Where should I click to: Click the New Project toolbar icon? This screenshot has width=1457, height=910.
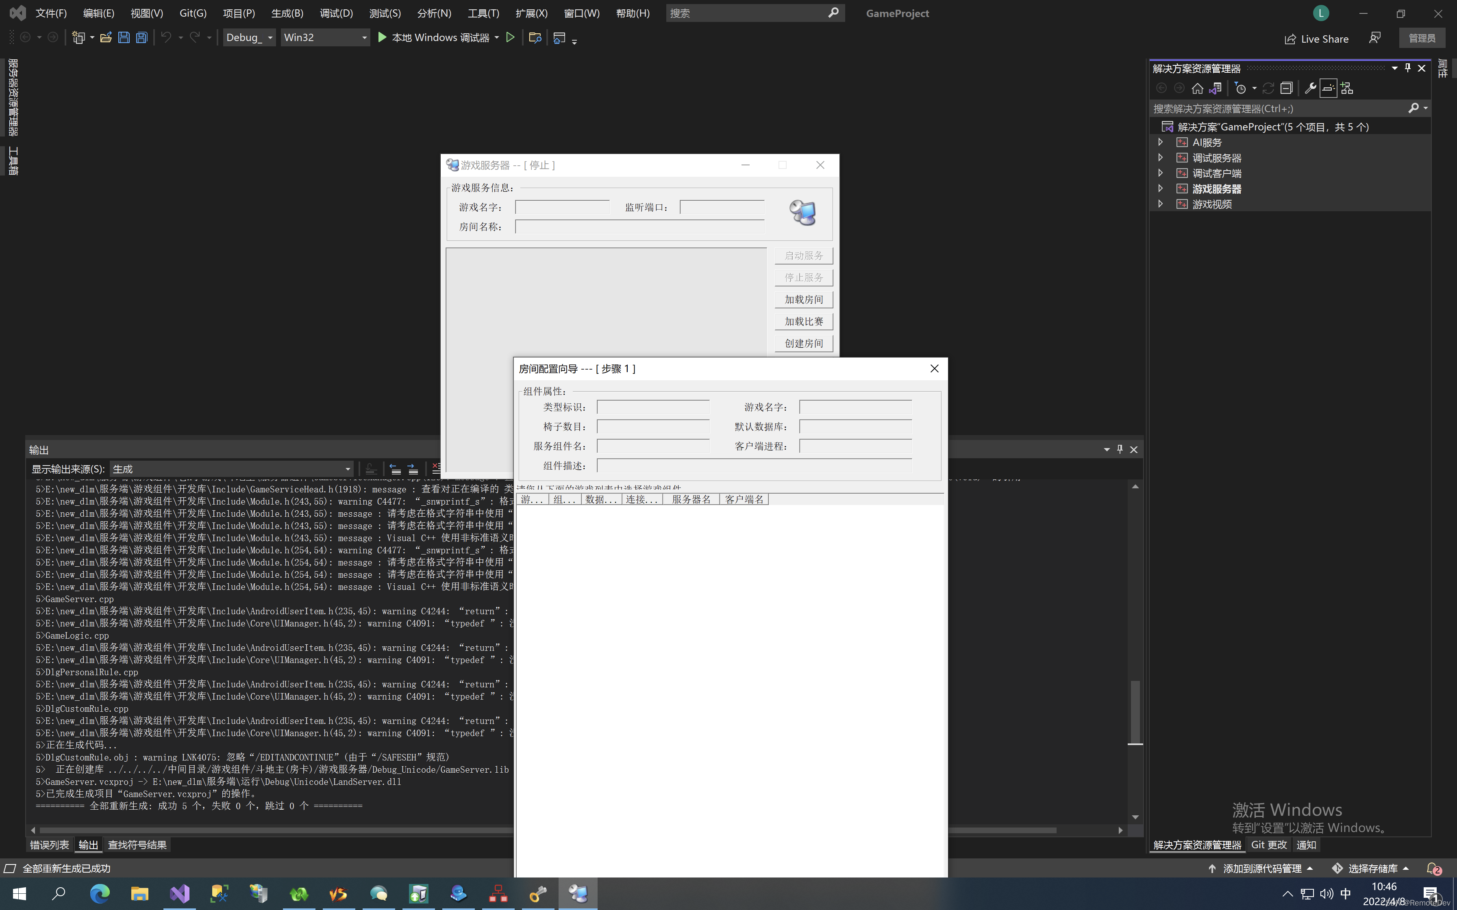coord(78,37)
